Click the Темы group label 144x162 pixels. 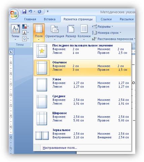20,45
